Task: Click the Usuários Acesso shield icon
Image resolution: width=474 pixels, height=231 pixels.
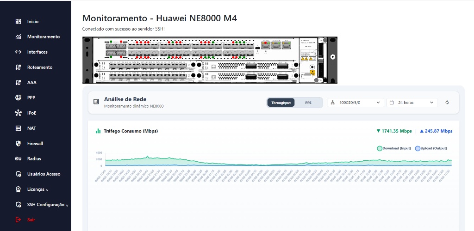Action: point(18,174)
